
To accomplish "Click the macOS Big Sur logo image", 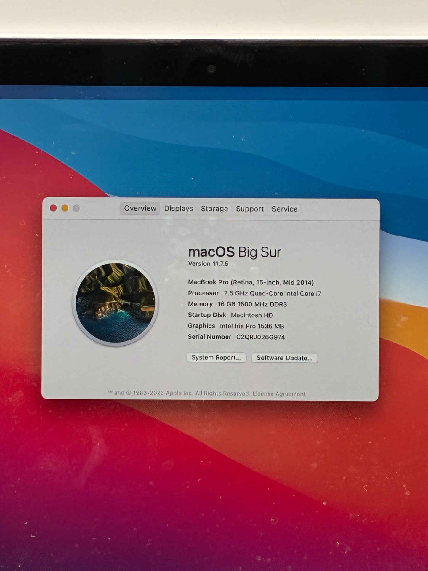I will tap(116, 303).
